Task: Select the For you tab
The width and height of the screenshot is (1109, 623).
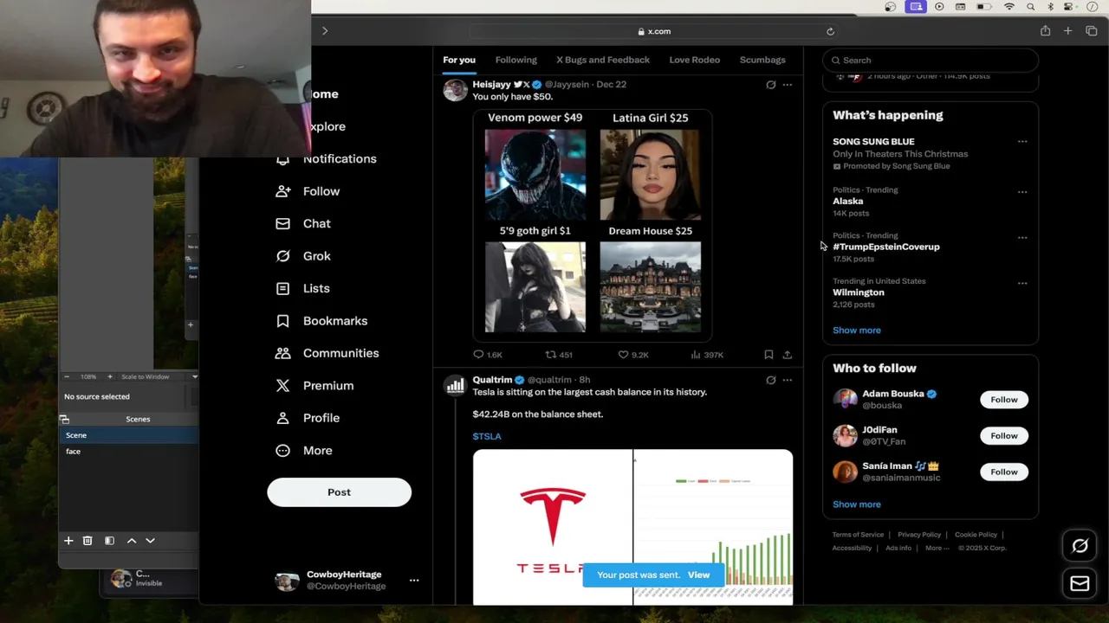Action: (x=459, y=60)
